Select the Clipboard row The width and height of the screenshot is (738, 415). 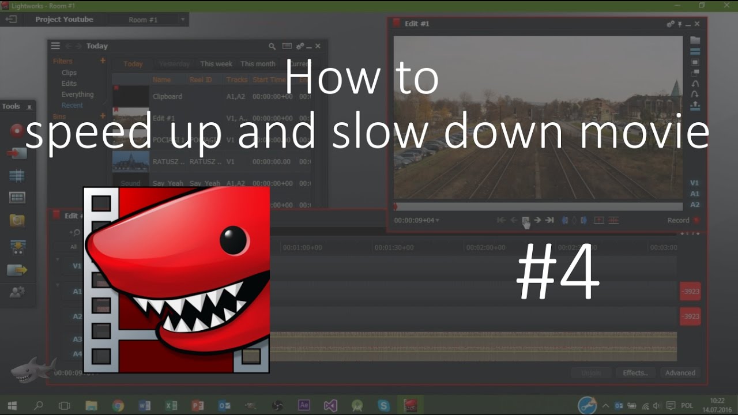click(x=211, y=96)
